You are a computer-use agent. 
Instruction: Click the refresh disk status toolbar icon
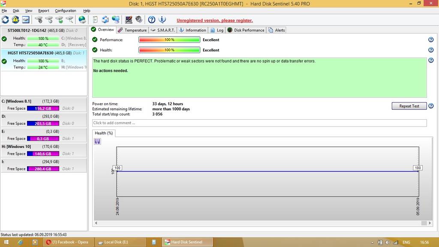tap(5, 20)
